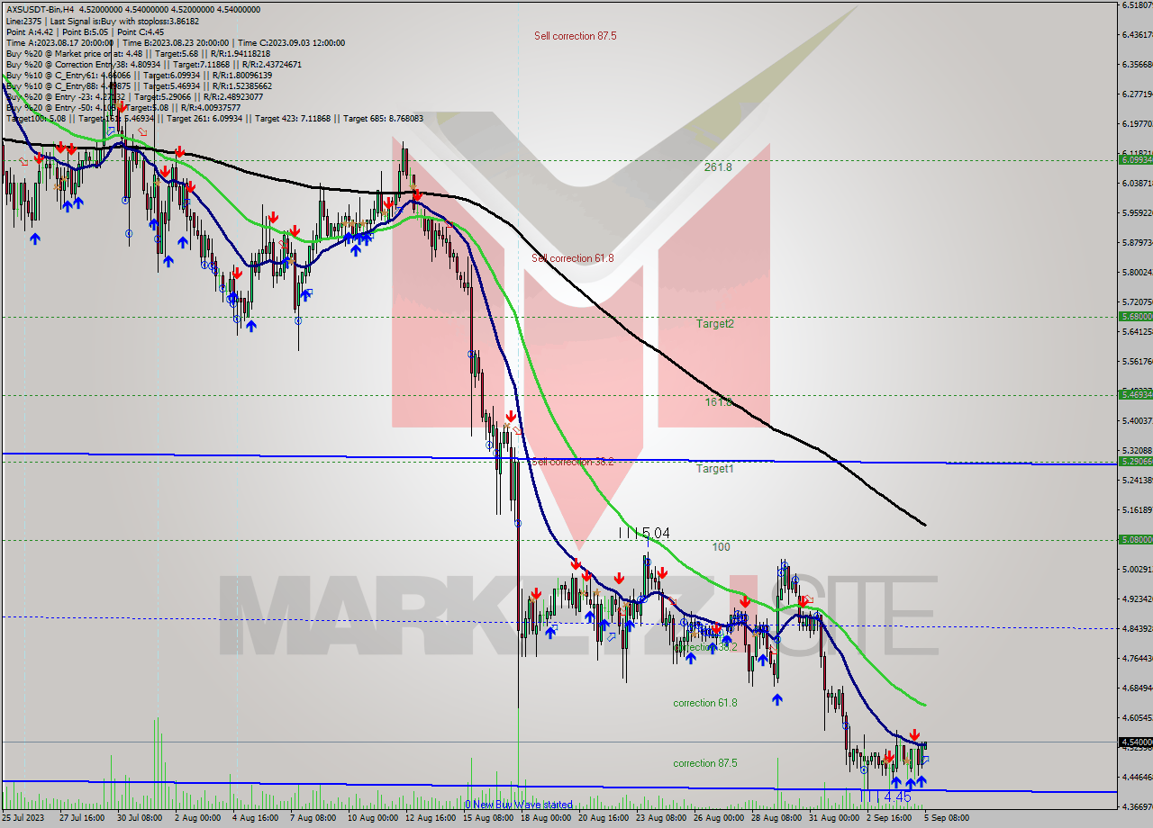Click the 6.51807 price axis value
Viewport: 1153px width, 828px height.
(1137, 5)
